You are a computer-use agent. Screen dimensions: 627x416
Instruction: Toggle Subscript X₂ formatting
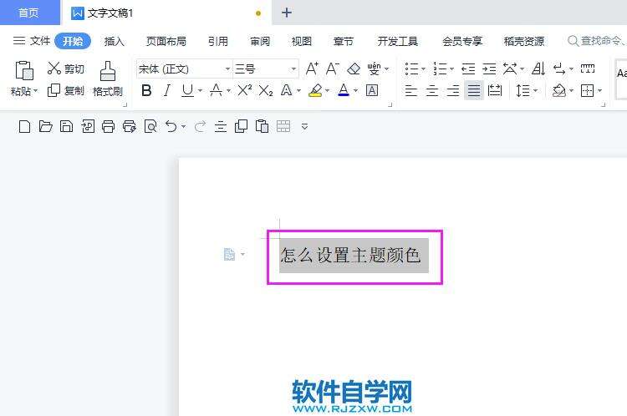266,91
